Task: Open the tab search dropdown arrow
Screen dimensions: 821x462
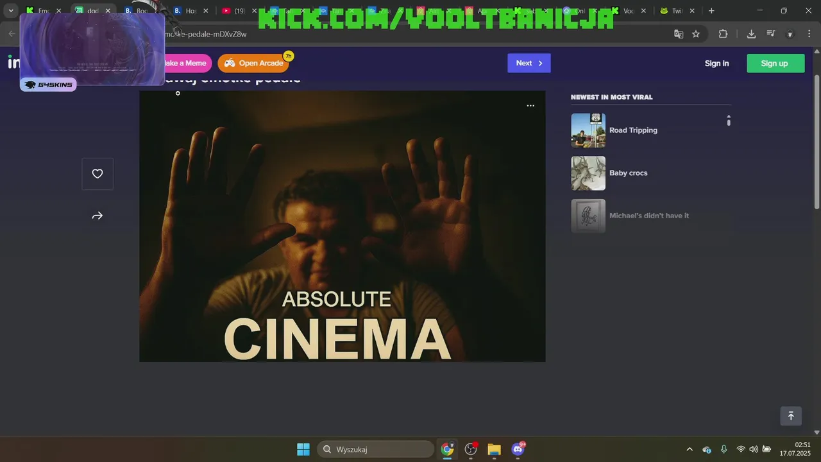Action: (11, 11)
